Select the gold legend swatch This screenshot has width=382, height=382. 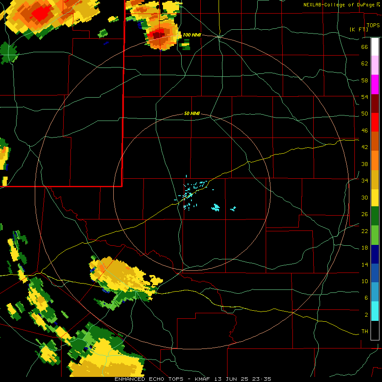[375, 179]
